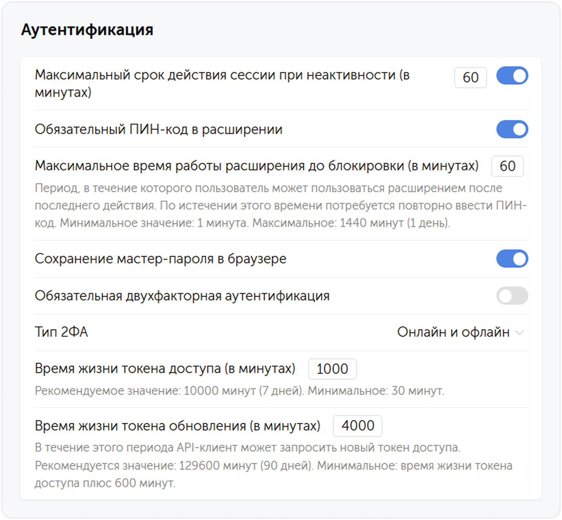Image resolution: width=562 pixels, height=520 pixels.
Task: Click the refresh token lifetime field showing 4000
Action: [x=357, y=426]
